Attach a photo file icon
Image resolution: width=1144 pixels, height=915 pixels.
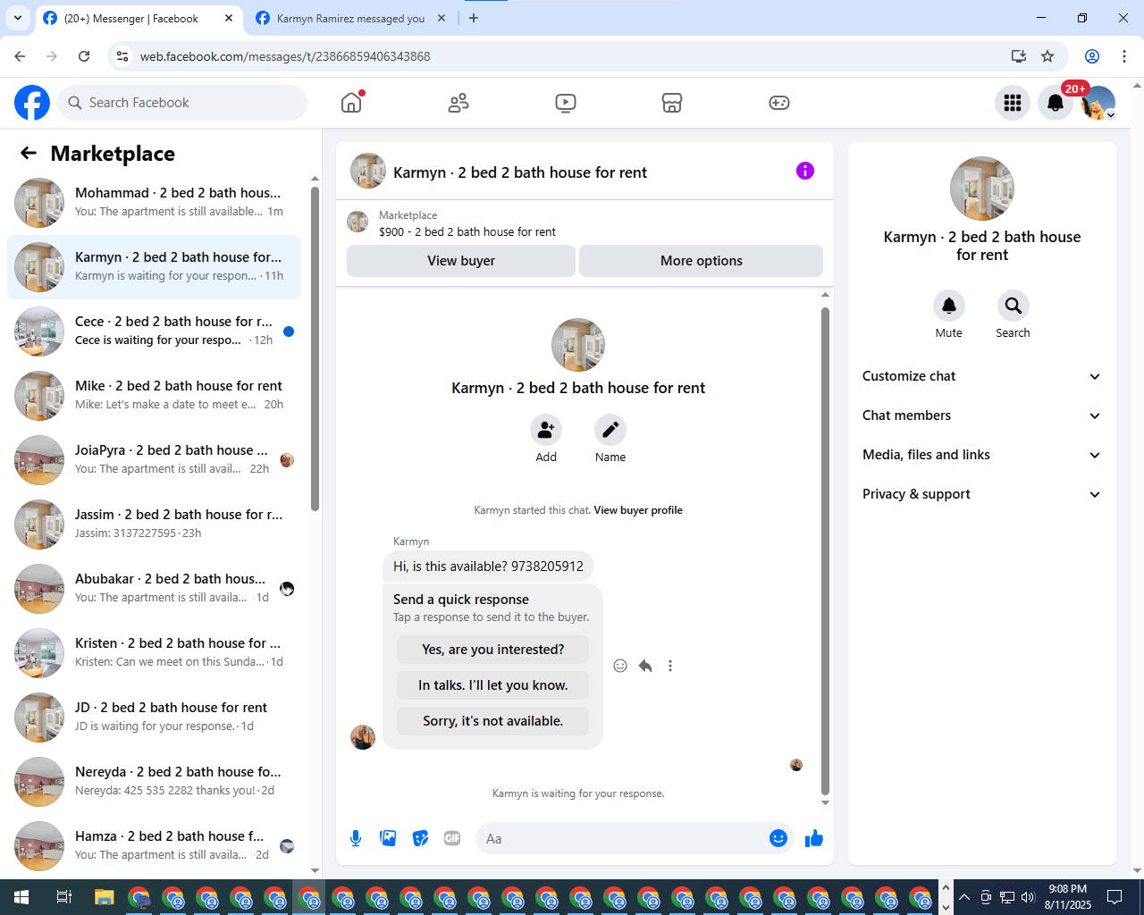388,838
